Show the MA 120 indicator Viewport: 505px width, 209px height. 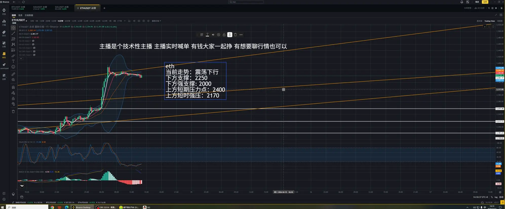click(x=34, y=48)
